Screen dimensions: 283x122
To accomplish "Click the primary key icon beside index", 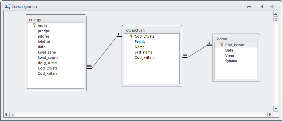I will [x=34, y=26].
